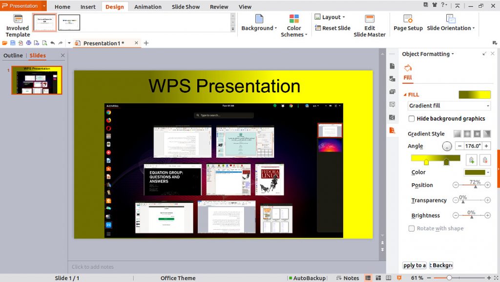Toggle the Notes pane from status bar

pos(348,278)
